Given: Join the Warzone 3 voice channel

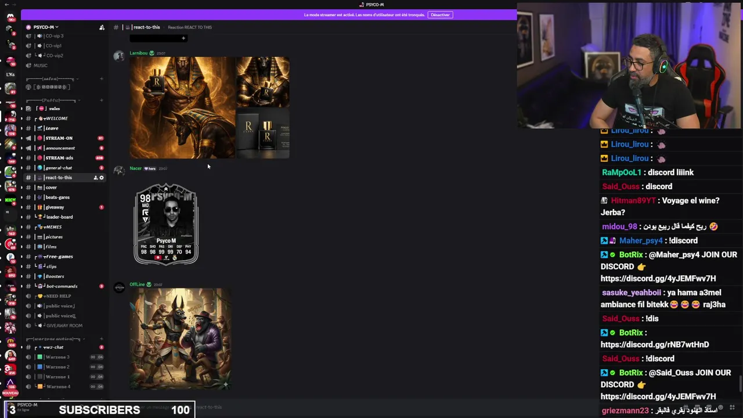Looking at the screenshot, I should tap(64, 357).
